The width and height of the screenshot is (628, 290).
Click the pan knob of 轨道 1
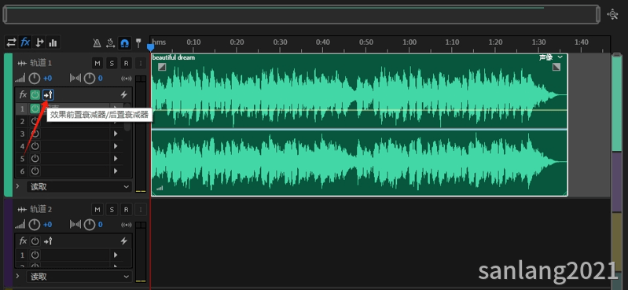coord(90,79)
